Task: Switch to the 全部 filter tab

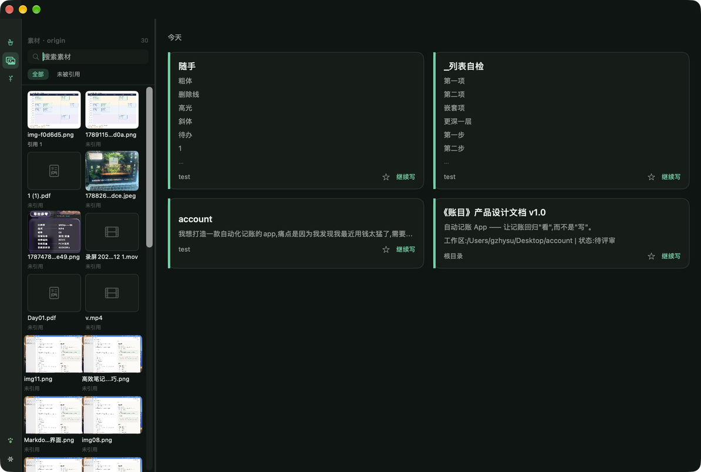Action: [38, 74]
